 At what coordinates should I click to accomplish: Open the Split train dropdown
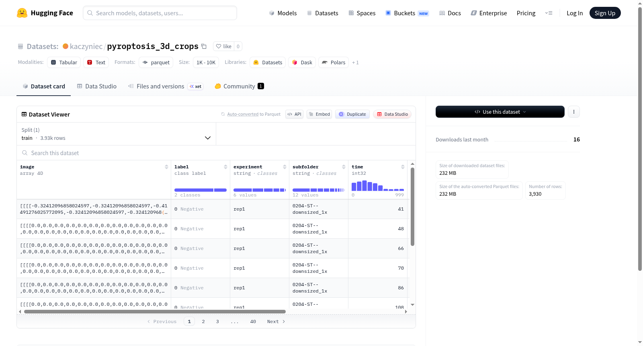[116, 134]
